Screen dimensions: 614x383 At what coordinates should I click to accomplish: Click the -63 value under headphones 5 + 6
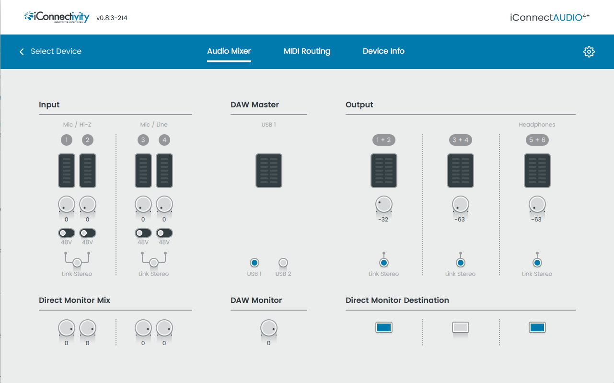[537, 220]
